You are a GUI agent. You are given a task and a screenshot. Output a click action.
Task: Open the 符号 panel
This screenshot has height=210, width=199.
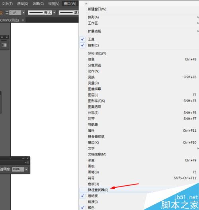[x=139, y=178]
